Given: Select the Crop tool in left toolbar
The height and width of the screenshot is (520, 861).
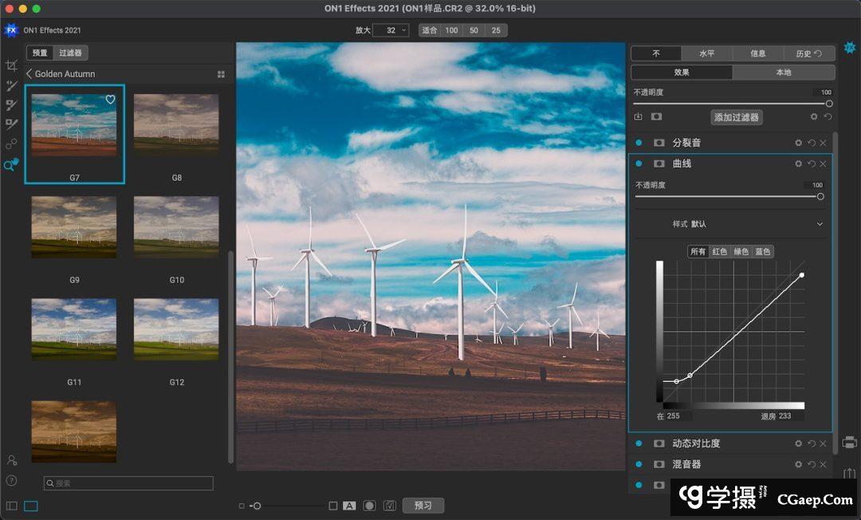Looking at the screenshot, I should 11,65.
